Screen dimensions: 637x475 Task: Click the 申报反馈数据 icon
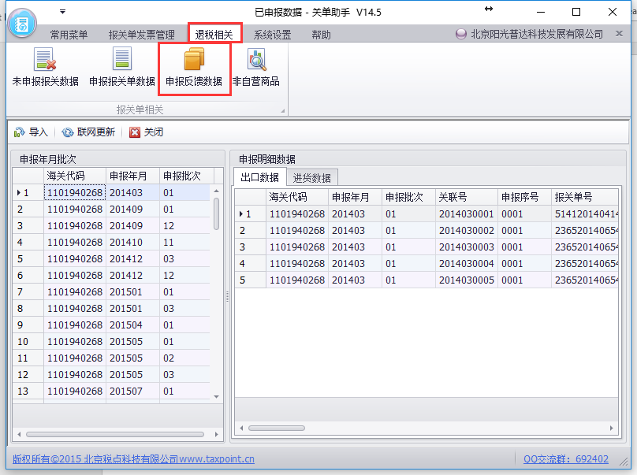[x=194, y=68]
